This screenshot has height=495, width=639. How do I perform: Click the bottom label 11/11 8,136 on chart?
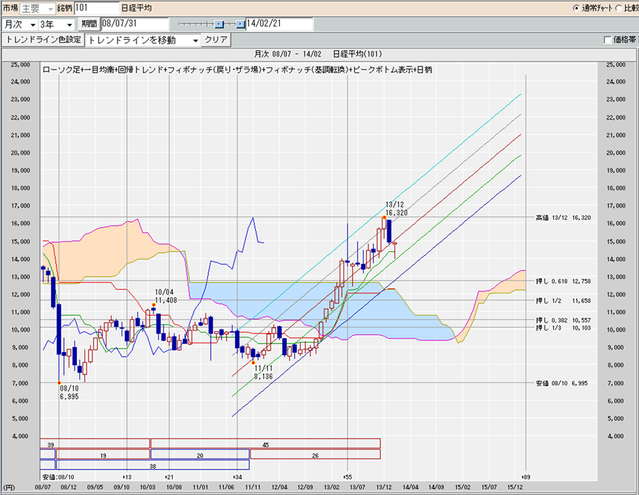click(x=263, y=372)
